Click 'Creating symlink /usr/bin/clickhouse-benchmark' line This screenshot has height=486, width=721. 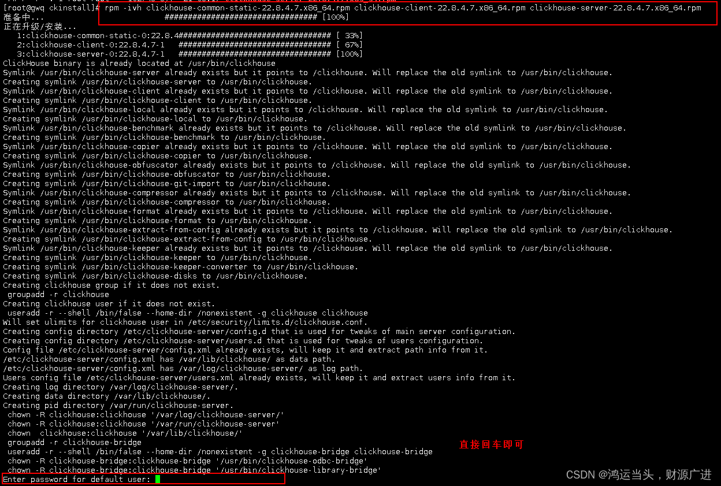(x=165, y=137)
